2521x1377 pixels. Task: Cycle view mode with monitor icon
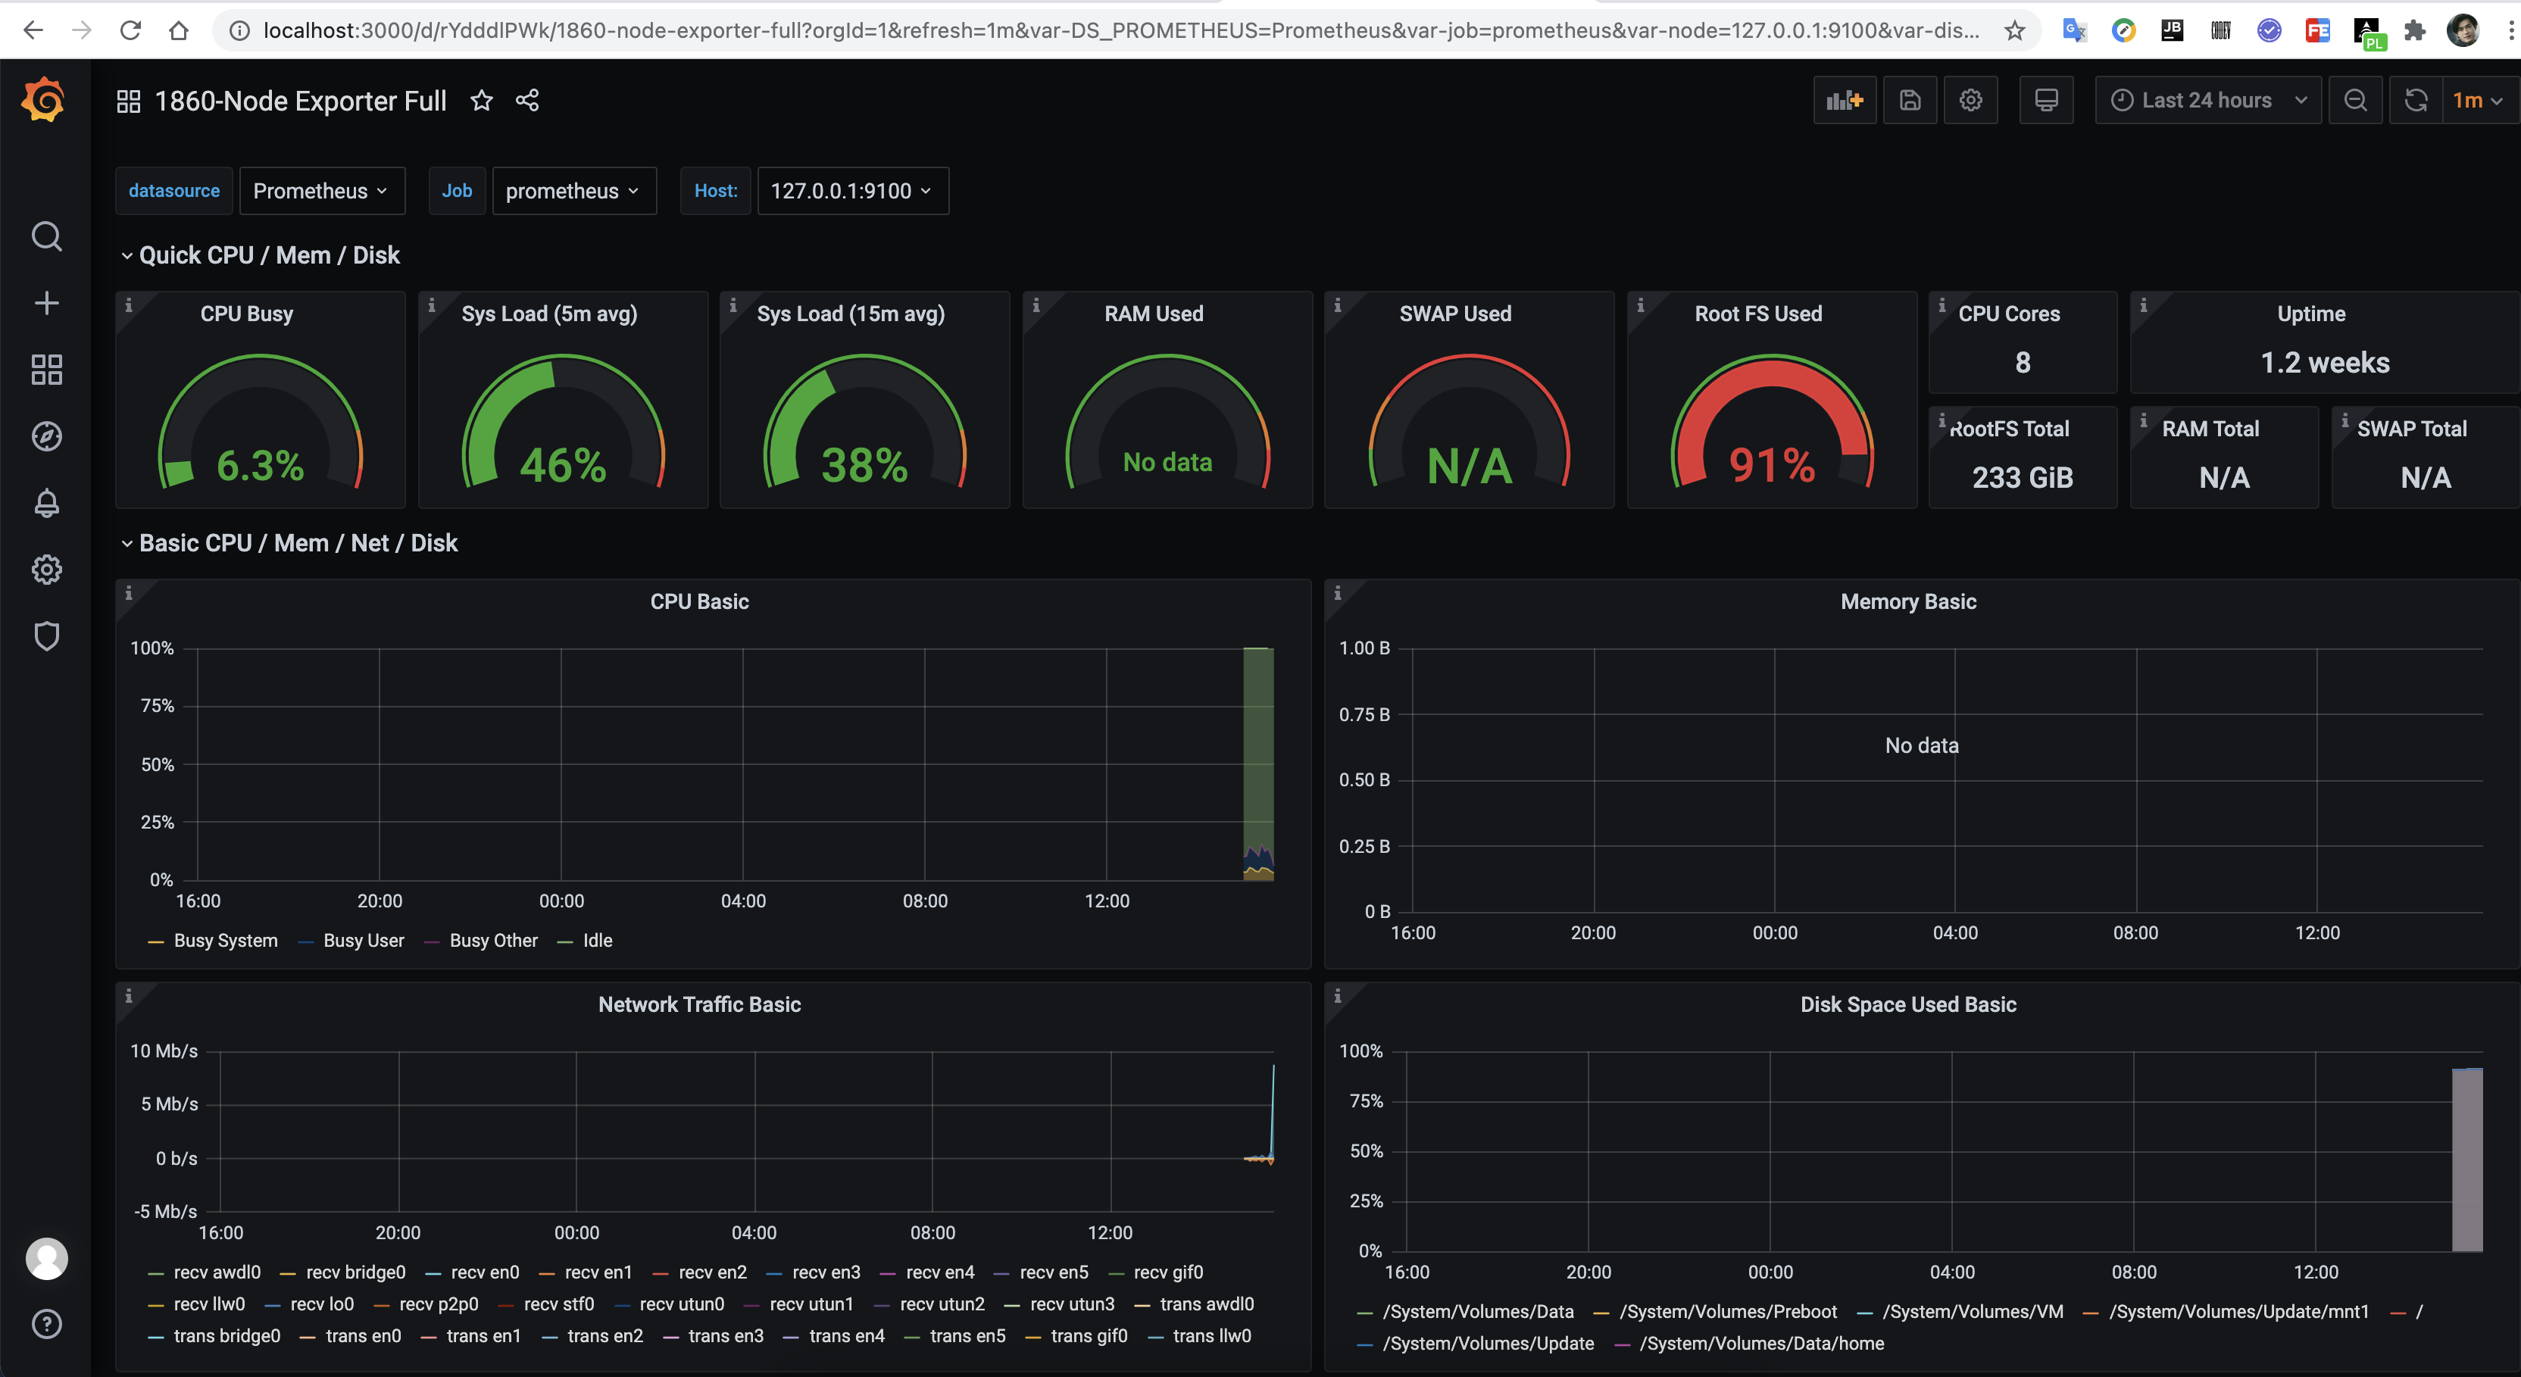tap(2045, 101)
